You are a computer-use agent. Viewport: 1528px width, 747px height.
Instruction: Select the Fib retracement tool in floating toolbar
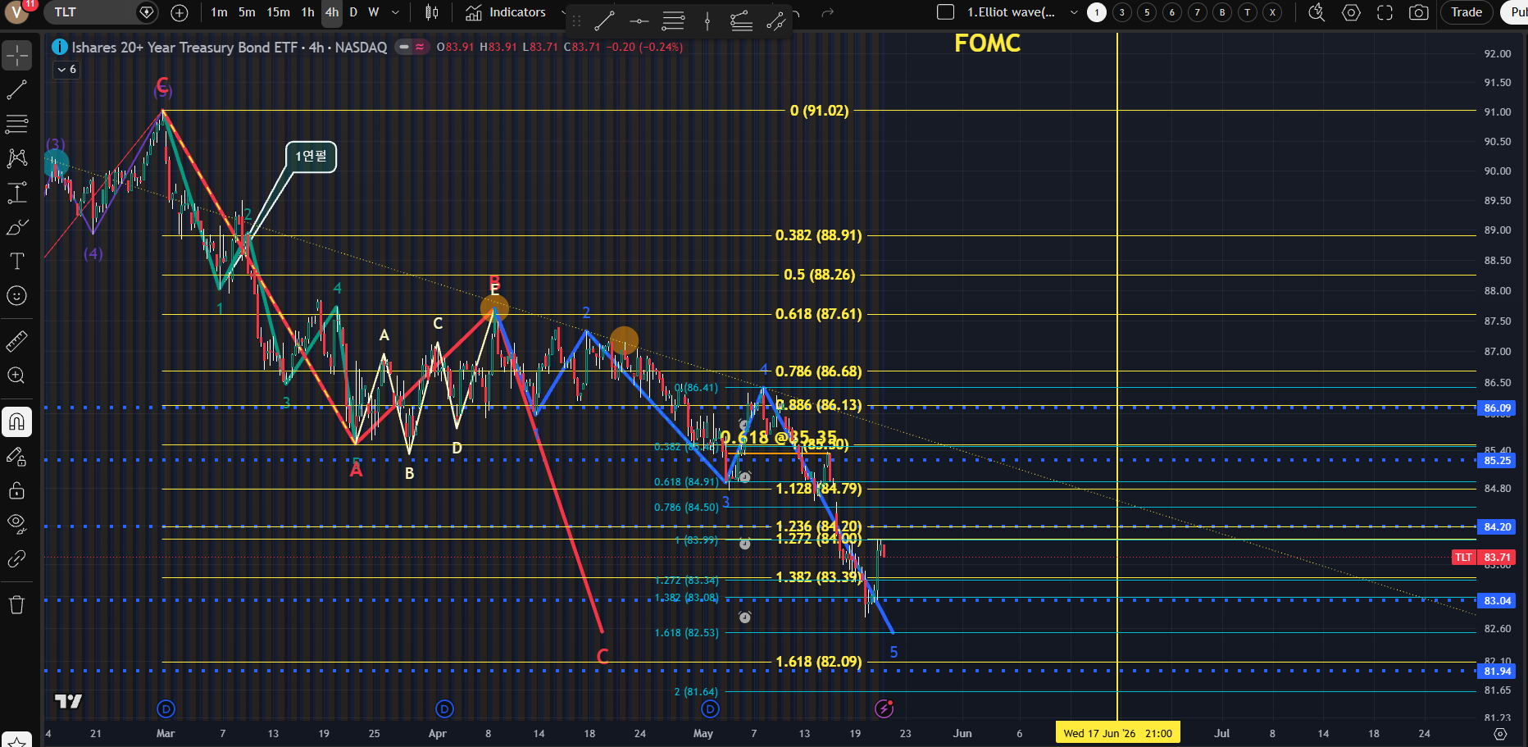tap(673, 21)
